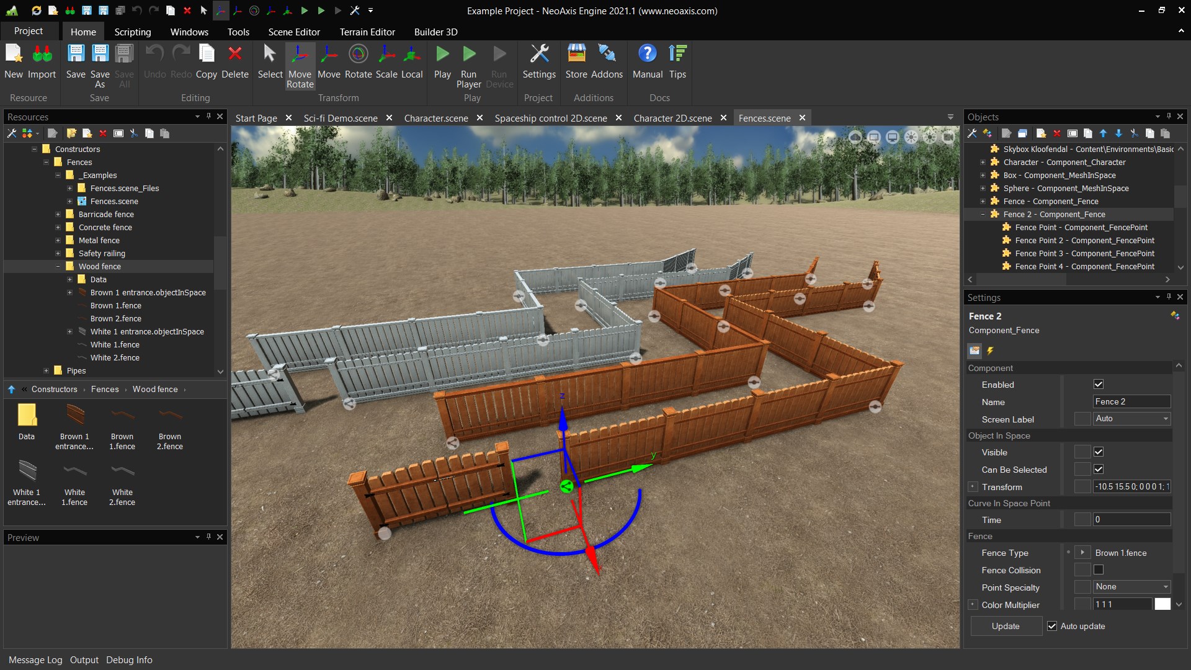
Task: Open the Manual help icon
Action: (x=647, y=55)
